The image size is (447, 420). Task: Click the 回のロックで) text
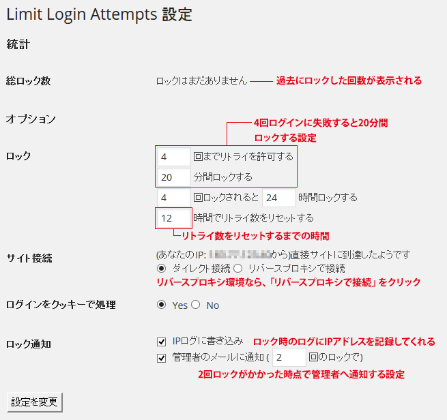[336, 357]
